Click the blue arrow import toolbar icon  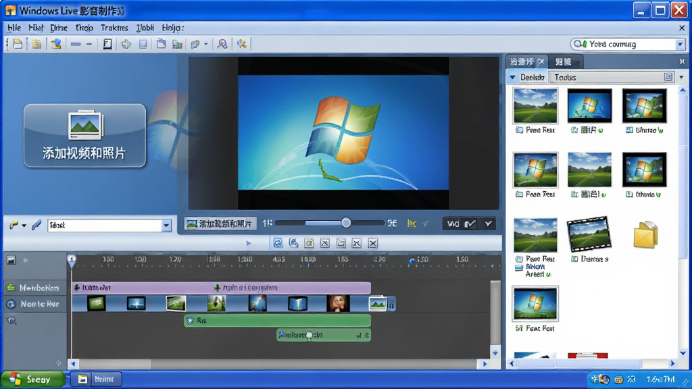(56, 44)
